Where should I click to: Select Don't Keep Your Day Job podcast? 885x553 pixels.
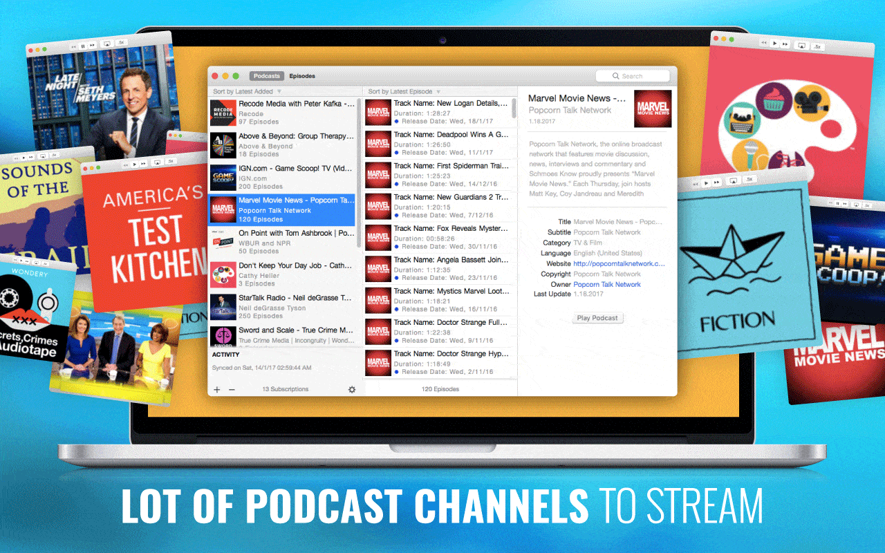click(283, 275)
